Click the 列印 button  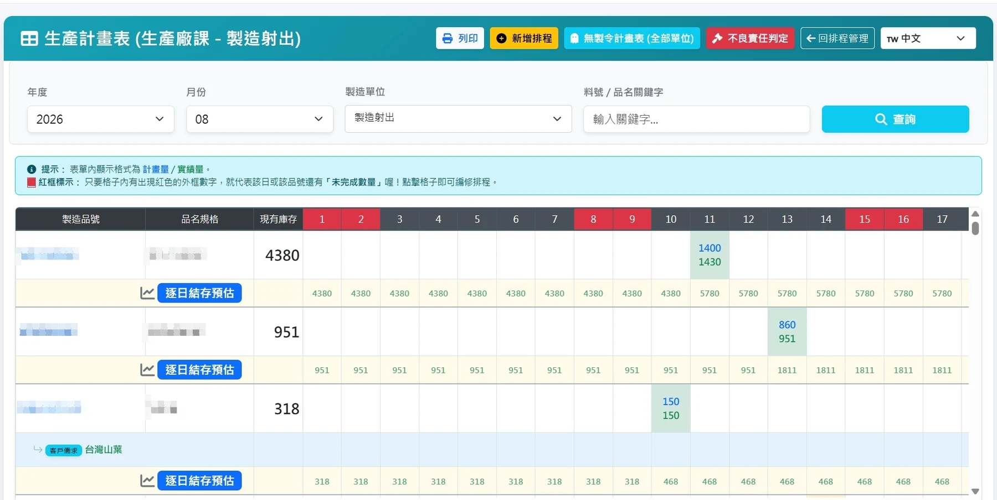point(460,38)
